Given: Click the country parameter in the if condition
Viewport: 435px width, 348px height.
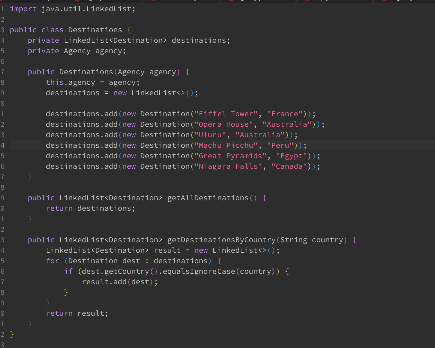Looking at the screenshot, I should 256,271.
